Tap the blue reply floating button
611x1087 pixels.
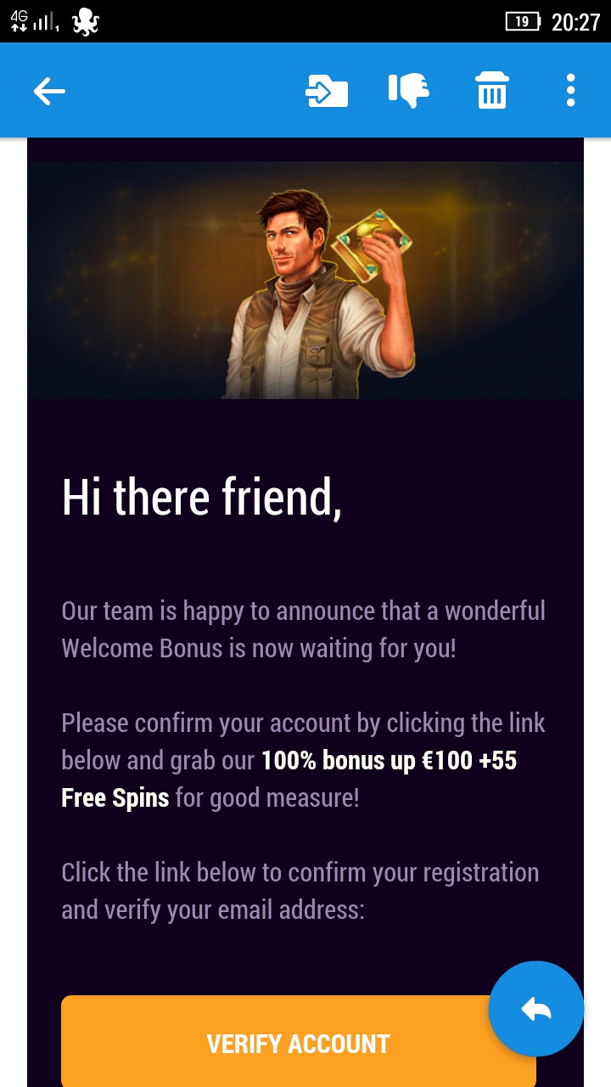point(536,1009)
